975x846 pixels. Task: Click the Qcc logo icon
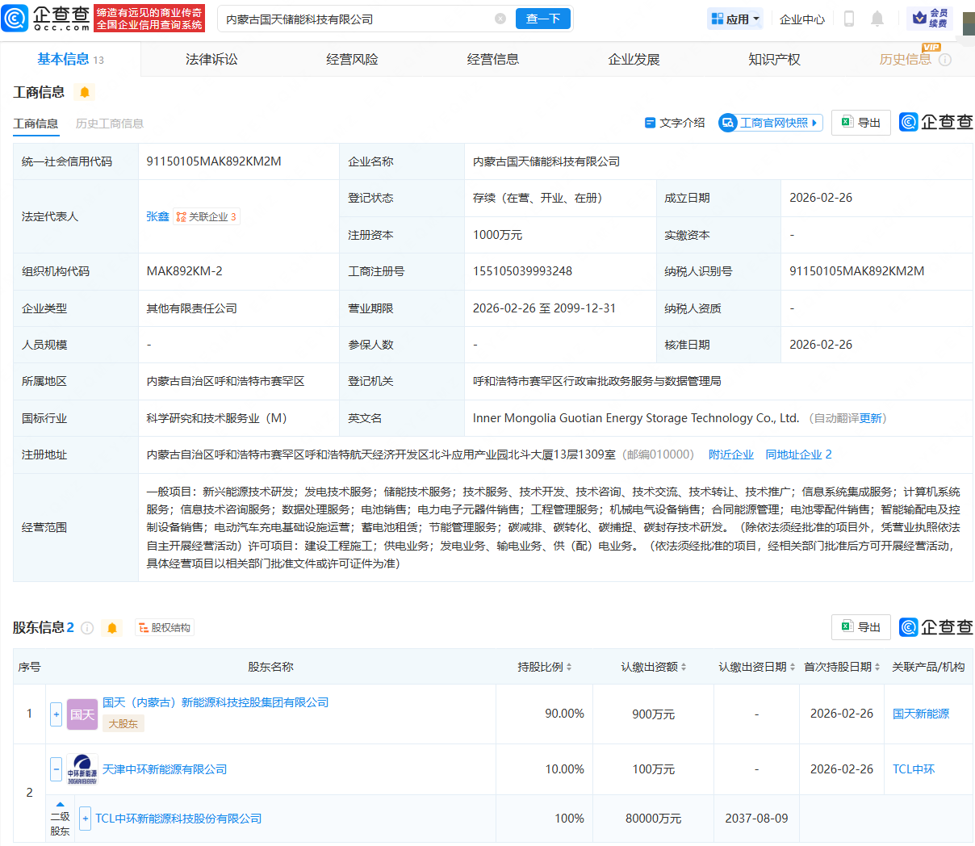coord(15,19)
